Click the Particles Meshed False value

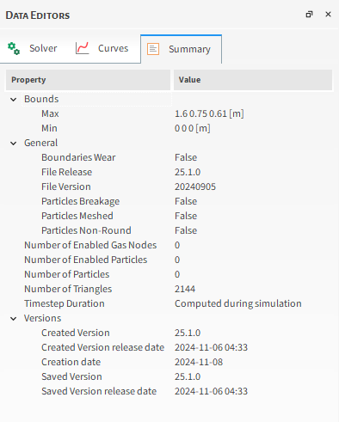pos(186,216)
